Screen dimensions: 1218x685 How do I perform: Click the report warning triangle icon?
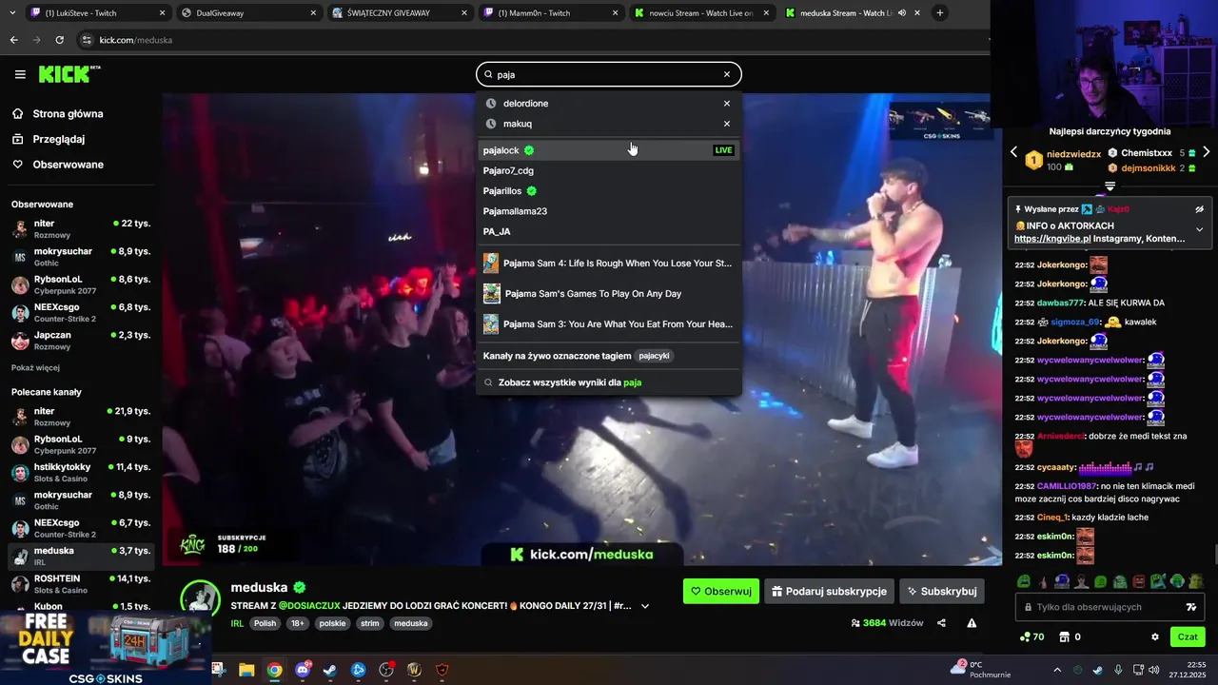972,623
